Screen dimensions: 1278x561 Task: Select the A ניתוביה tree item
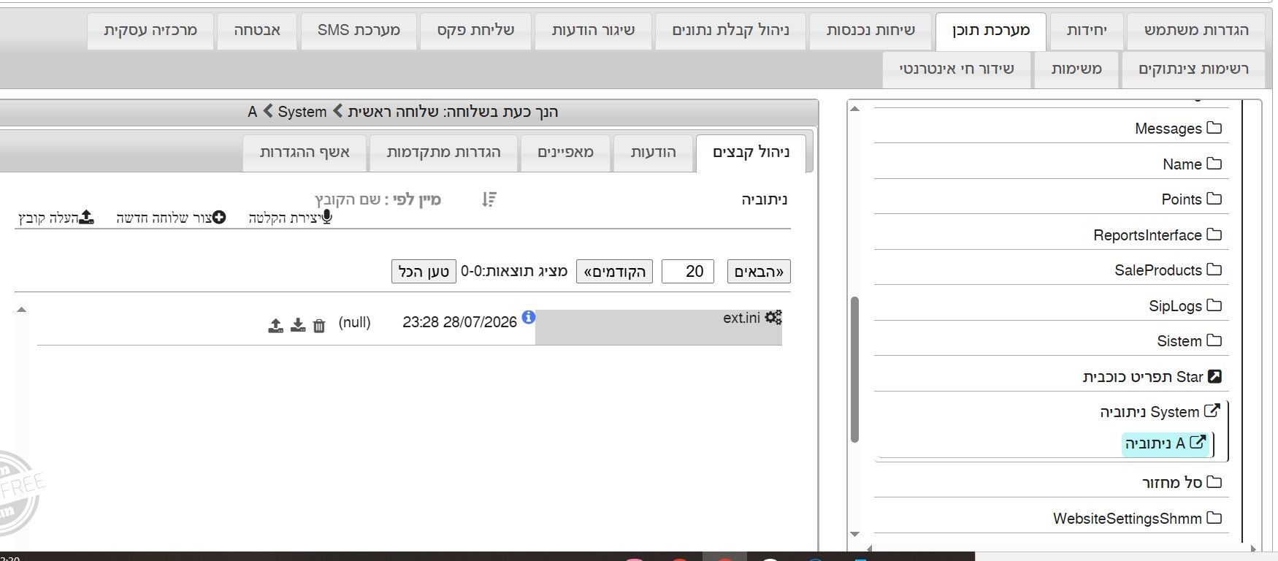point(1166,443)
